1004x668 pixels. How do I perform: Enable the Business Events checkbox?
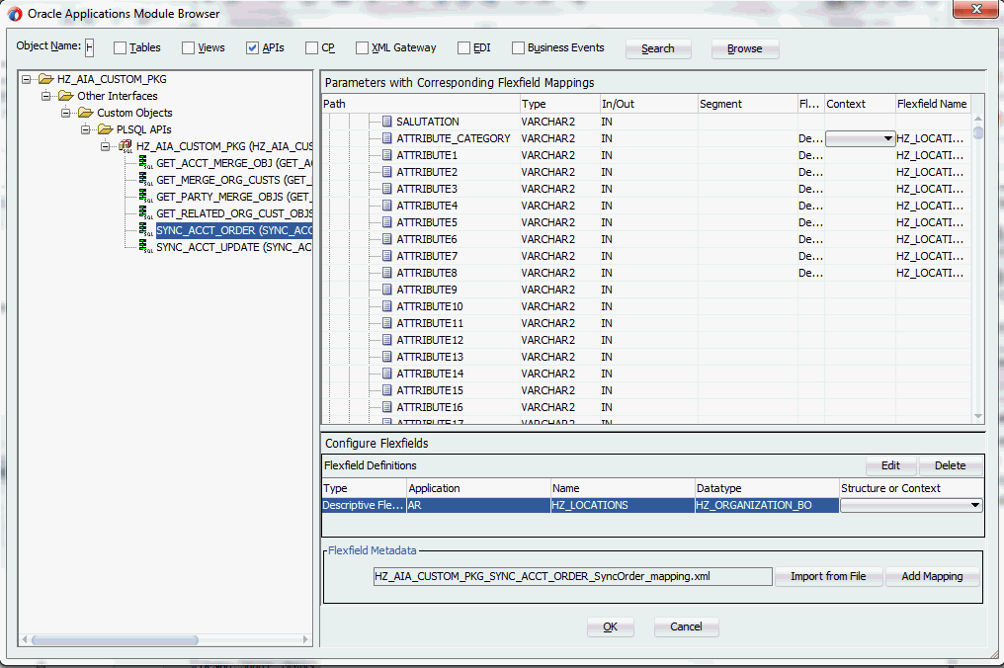click(x=518, y=48)
